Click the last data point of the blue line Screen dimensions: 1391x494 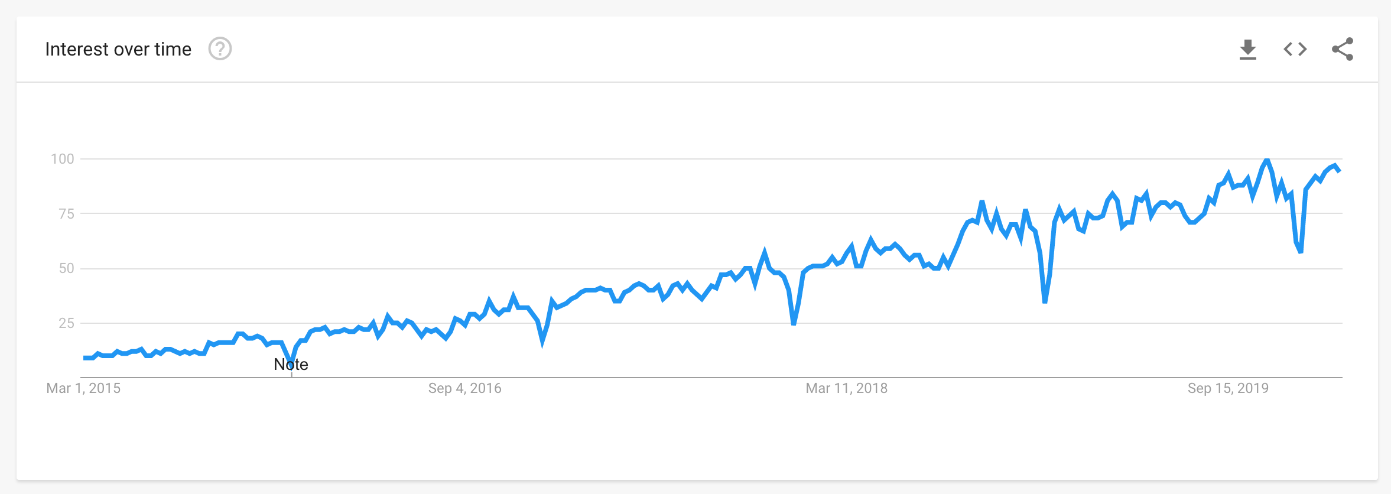[x=1339, y=171]
